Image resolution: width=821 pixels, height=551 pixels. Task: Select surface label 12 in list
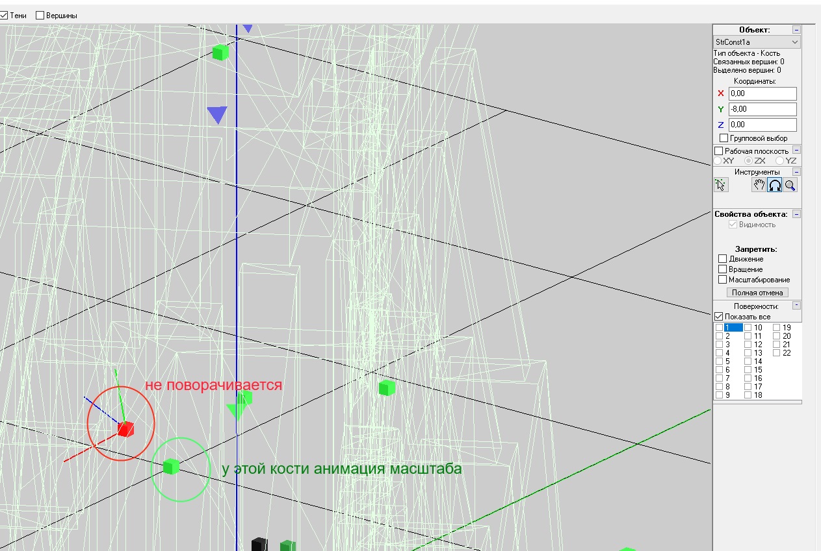pyautogui.click(x=758, y=345)
